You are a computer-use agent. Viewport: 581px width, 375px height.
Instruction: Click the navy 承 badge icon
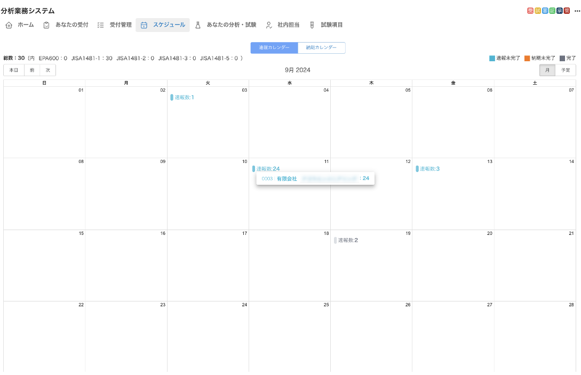tap(560, 11)
